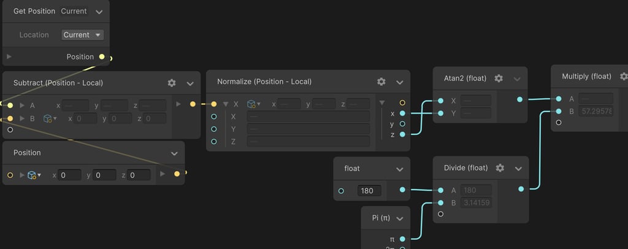Screen dimensions: 628x249
Task: Click Atan2 Y input port
Action: [440, 113]
